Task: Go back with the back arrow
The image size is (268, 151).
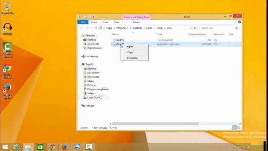Action: click(82, 28)
